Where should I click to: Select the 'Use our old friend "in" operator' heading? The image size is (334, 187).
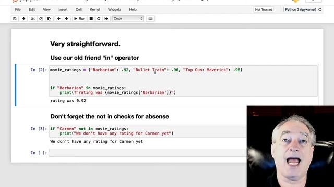pyautogui.click(x=94, y=58)
